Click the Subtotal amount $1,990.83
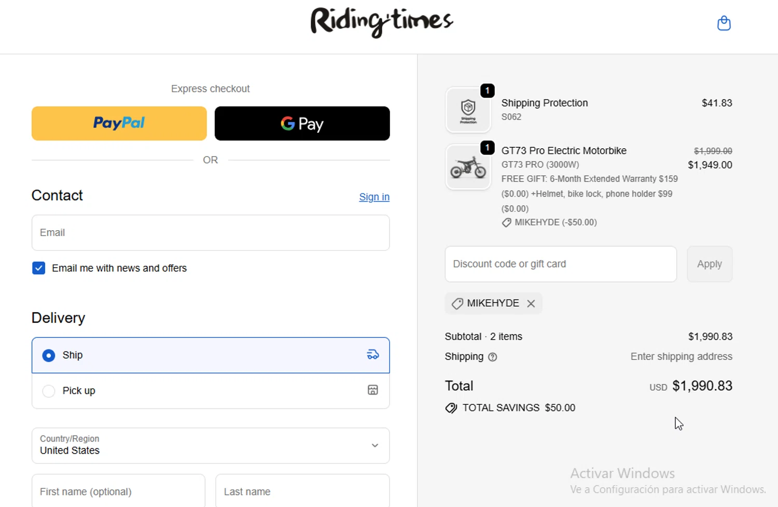The height and width of the screenshot is (507, 778). point(710,336)
